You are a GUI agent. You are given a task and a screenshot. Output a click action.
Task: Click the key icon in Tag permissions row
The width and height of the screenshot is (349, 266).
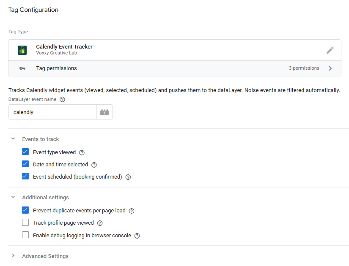[x=22, y=68]
